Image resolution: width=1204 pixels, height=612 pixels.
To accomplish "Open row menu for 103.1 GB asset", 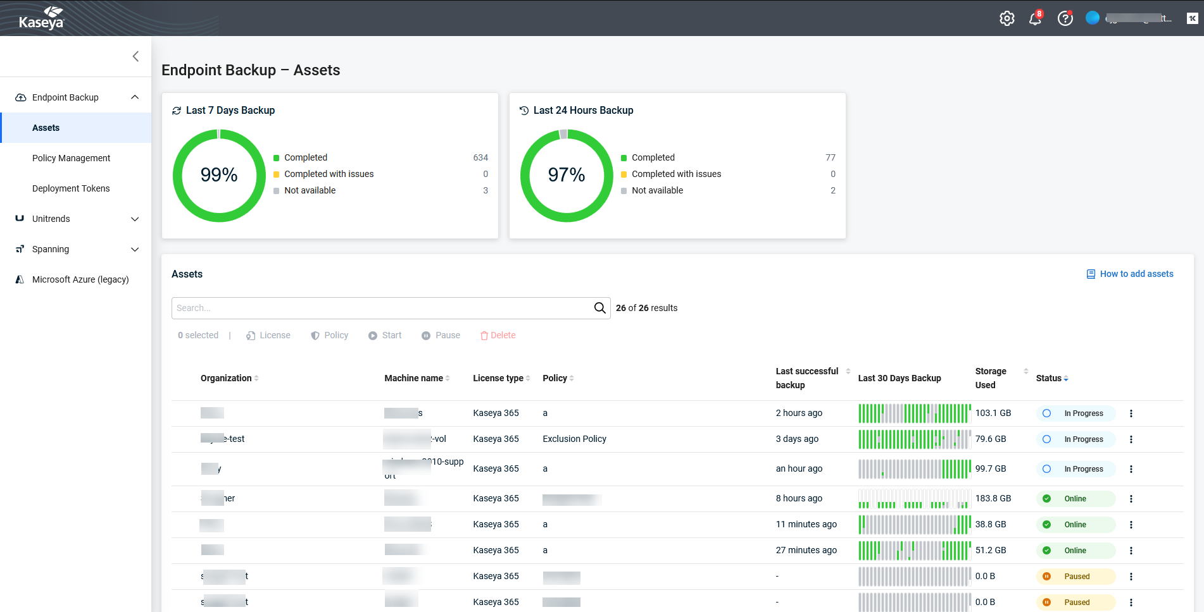I will click(x=1131, y=413).
